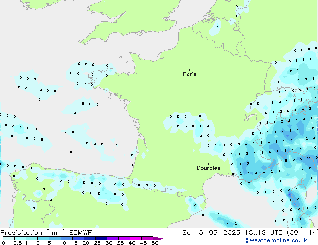Viewport: 318px width, 245px height.
Task: Select the 5–10 mm legend swatch
Action: coord(55,238)
